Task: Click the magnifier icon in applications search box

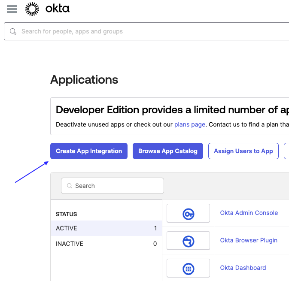Action: pyautogui.click(x=70, y=186)
